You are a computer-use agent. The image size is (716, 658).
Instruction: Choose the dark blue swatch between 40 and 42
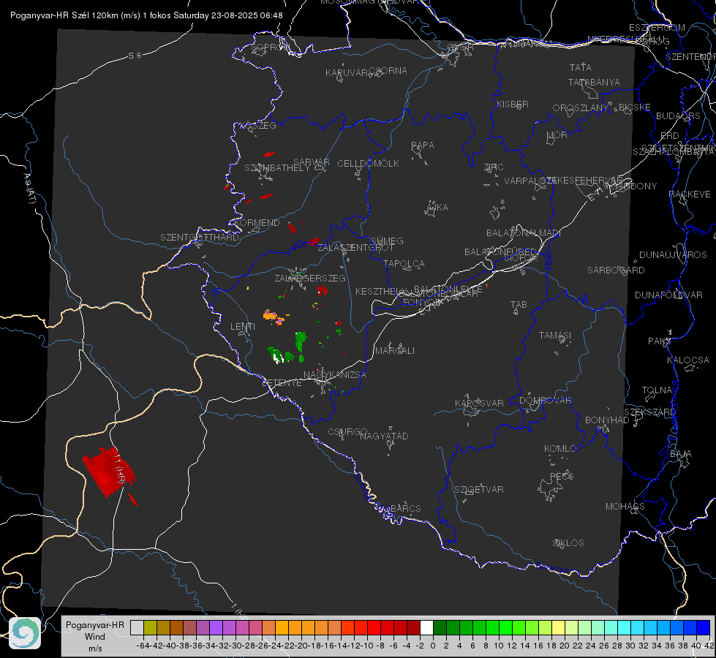coord(704,627)
